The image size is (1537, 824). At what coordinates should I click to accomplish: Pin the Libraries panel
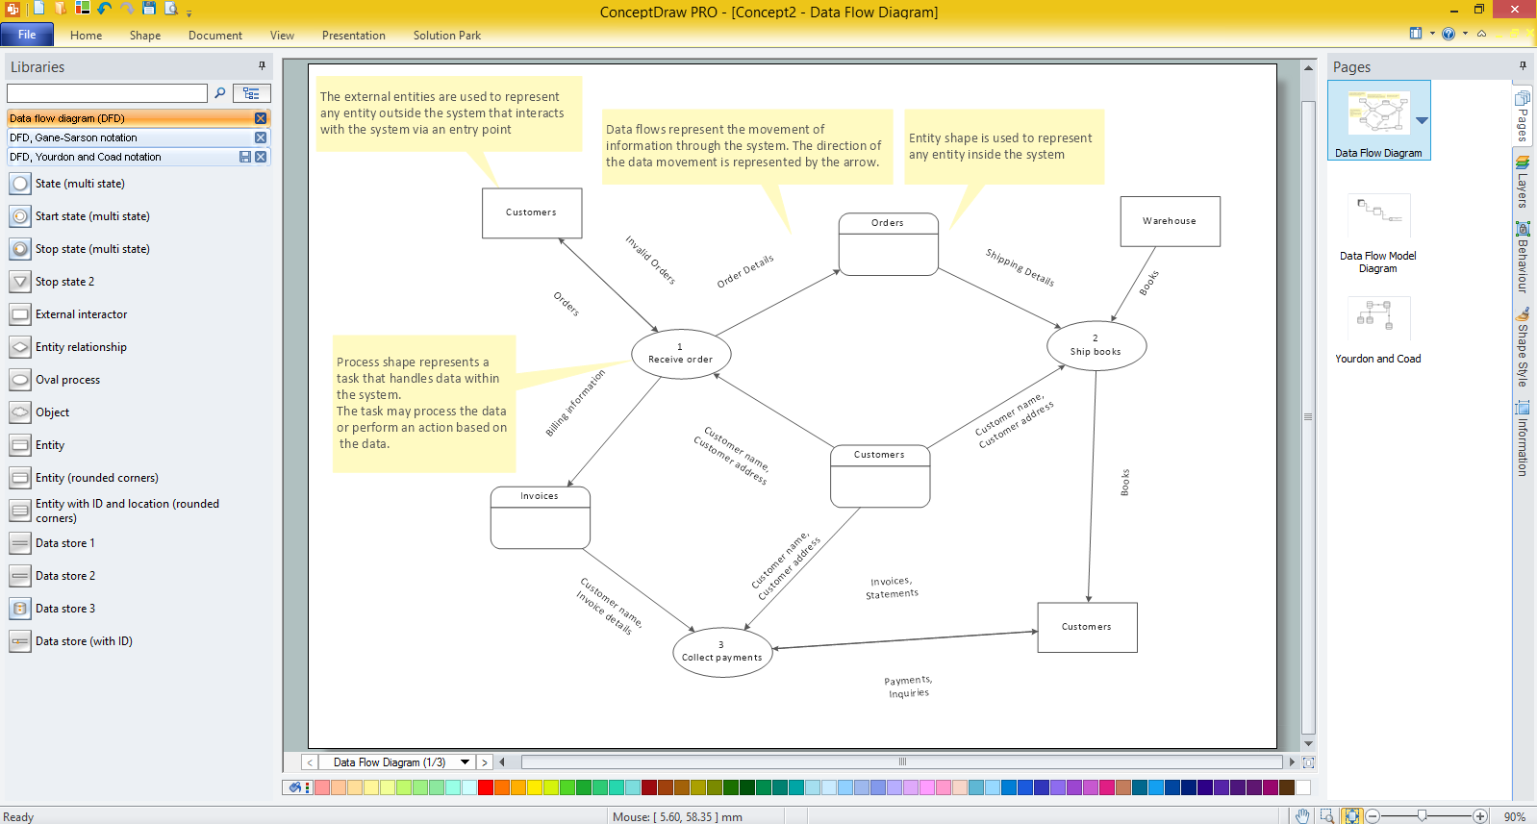click(x=262, y=66)
